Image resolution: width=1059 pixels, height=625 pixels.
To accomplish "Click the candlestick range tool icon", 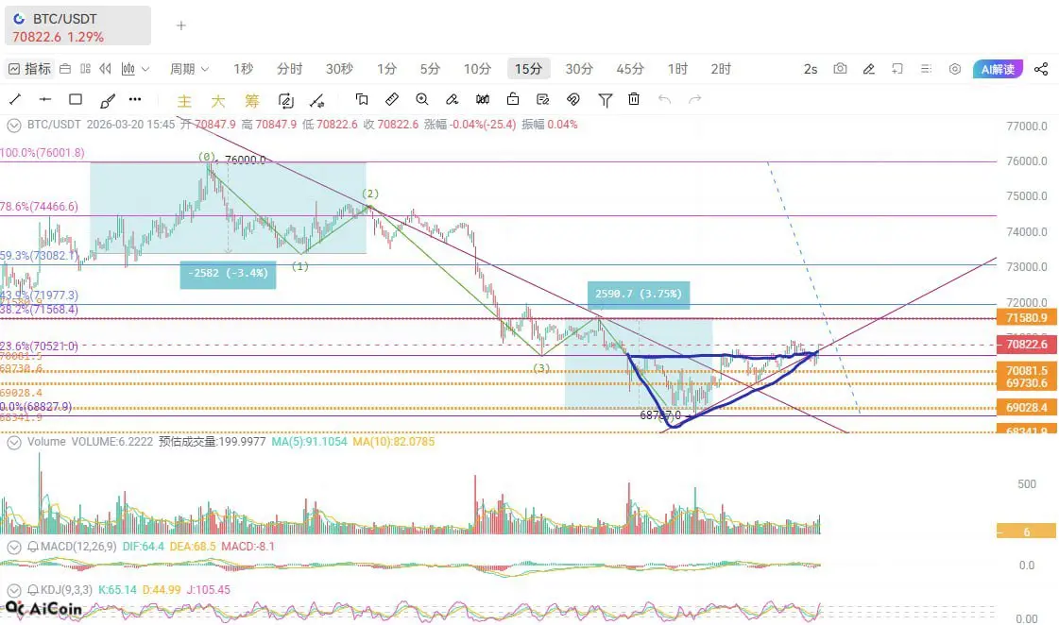I will [x=482, y=100].
